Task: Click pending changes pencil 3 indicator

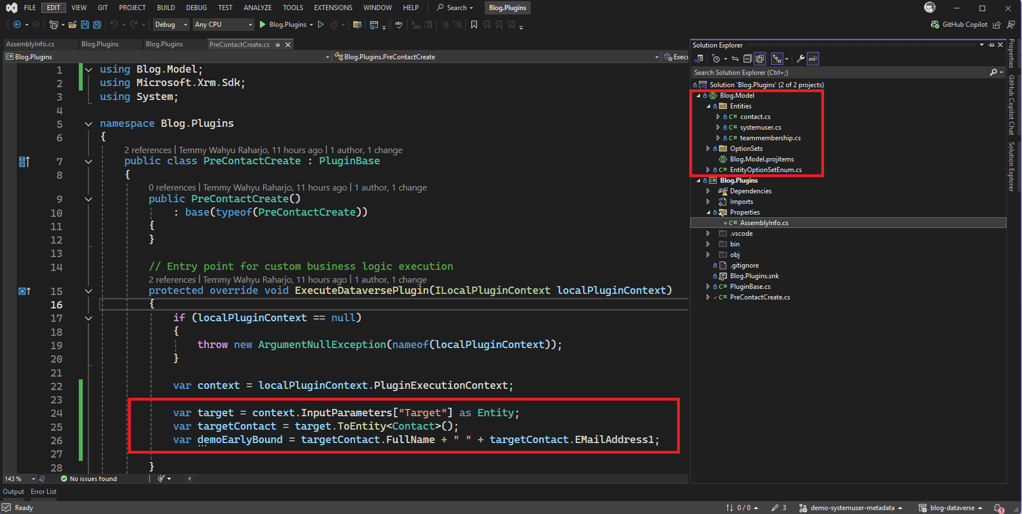Action: point(779,508)
